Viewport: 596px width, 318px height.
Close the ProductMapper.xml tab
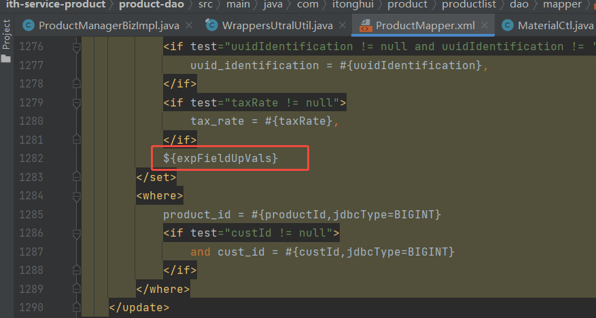pyautogui.click(x=485, y=25)
